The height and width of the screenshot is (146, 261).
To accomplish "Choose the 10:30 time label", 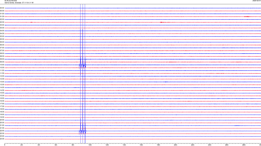I will 2,68.
